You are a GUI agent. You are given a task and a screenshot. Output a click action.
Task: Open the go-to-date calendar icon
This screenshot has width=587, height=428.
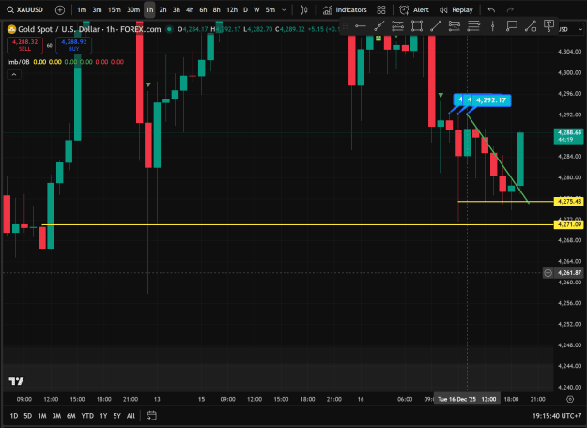click(151, 415)
